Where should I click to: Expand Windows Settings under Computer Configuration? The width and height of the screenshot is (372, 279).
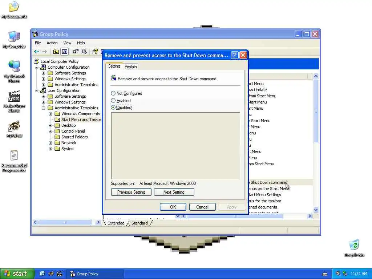pyautogui.click(x=44, y=79)
